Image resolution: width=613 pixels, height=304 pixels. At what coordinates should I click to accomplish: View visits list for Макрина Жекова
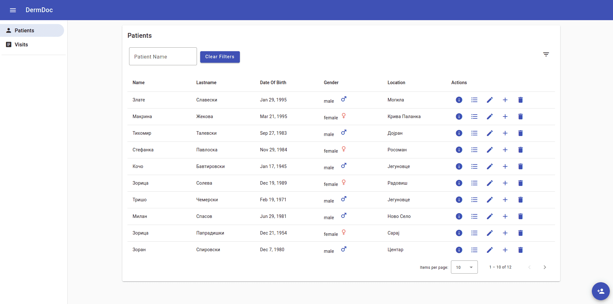474,116
